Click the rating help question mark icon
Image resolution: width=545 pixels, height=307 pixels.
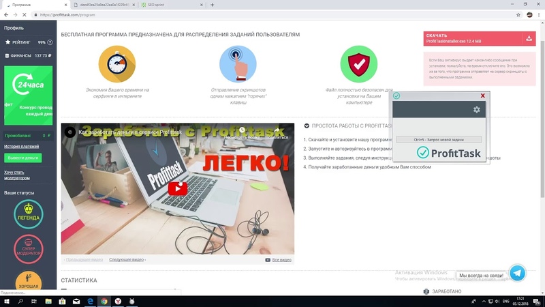pos(50,42)
